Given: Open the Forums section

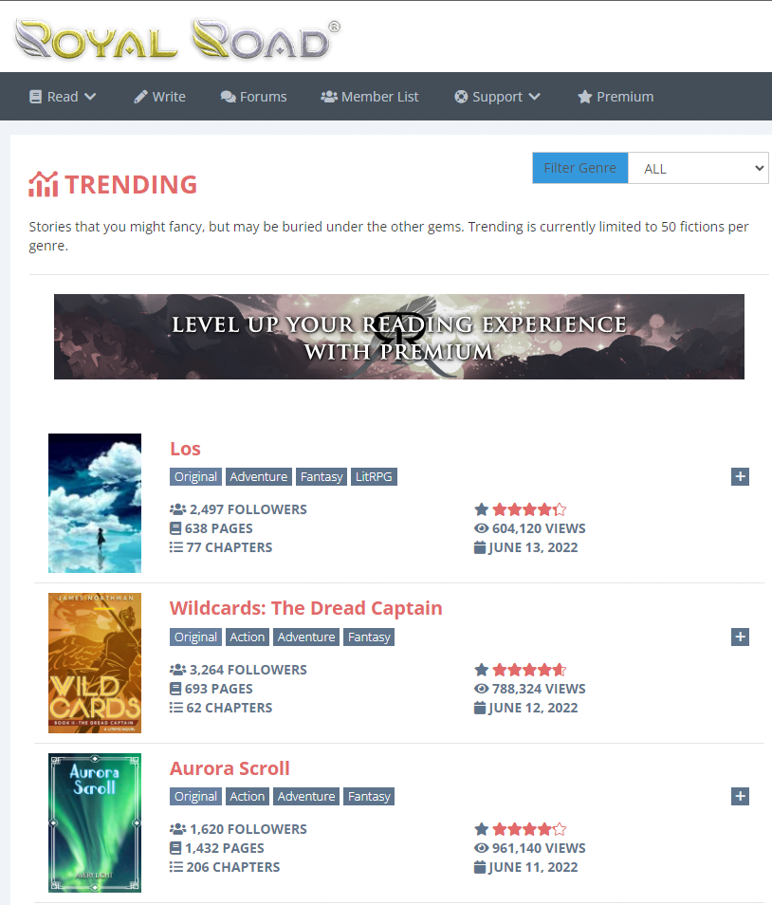Looking at the screenshot, I should point(253,97).
